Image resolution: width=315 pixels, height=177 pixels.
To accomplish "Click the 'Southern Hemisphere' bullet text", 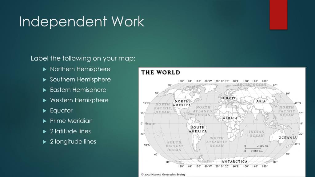I will pos(80,80).
